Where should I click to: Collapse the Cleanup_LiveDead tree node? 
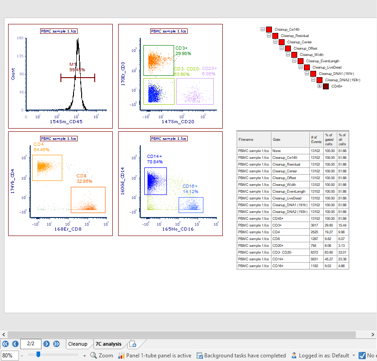[300, 67]
